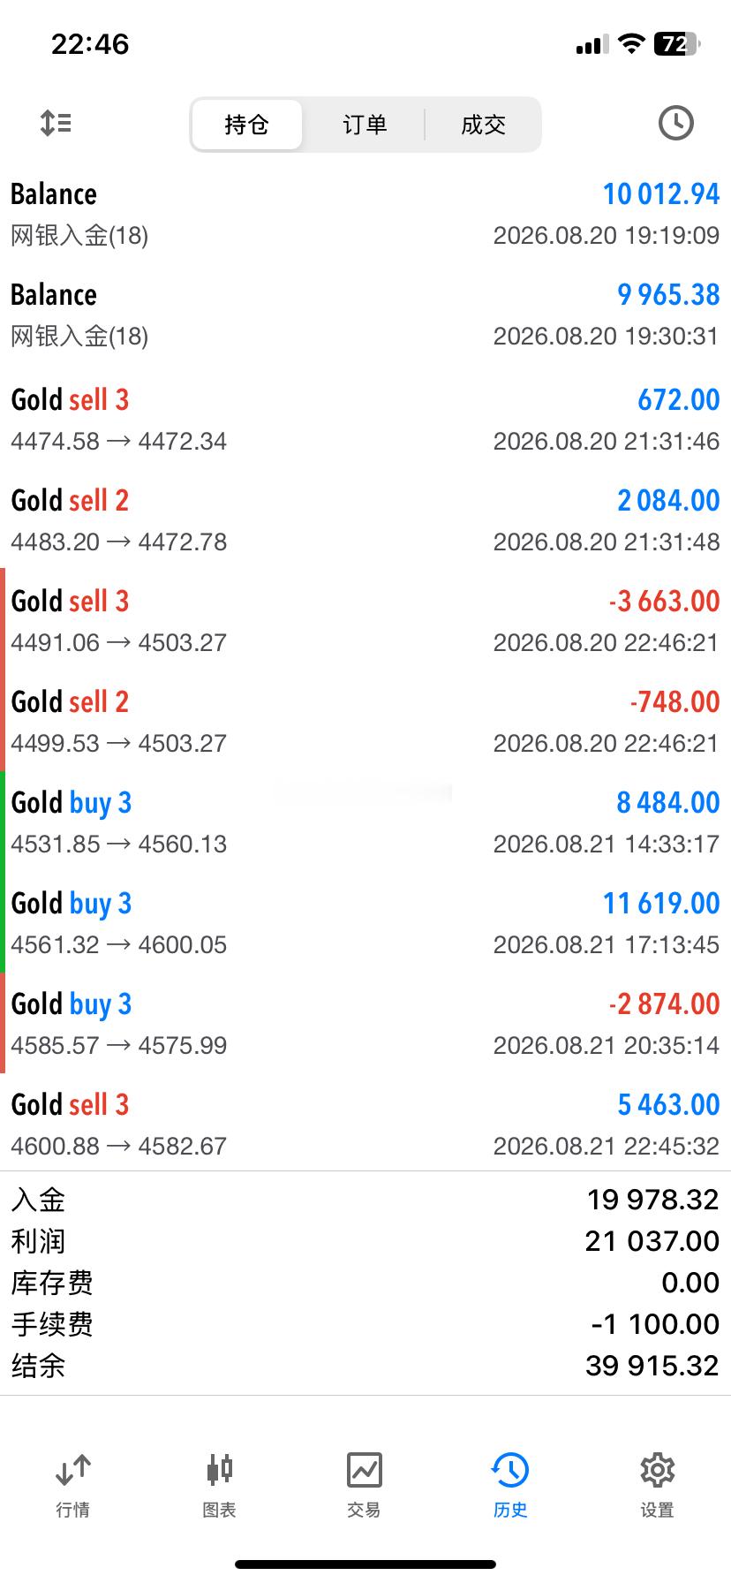
Task: Open the Balance entry of 10 012.94
Action: click(x=365, y=215)
